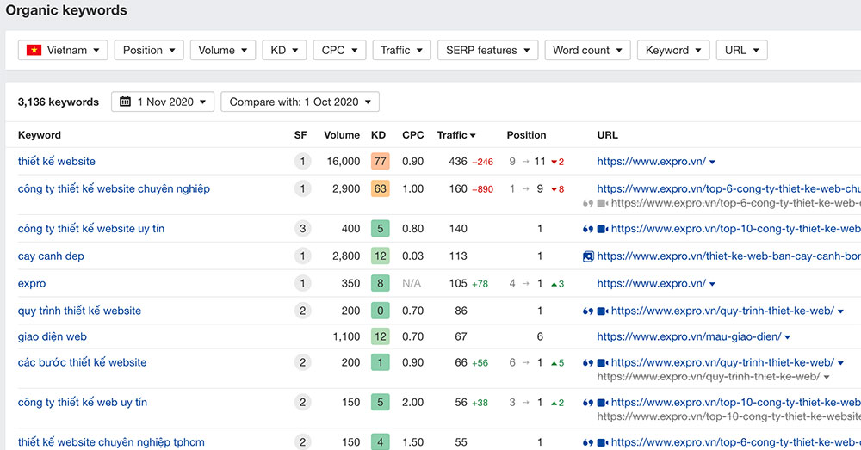Click featured snippet quote icon in 'công ty thiết kế website uy tín' row
This screenshot has height=450, width=861.
pyautogui.click(x=587, y=229)
